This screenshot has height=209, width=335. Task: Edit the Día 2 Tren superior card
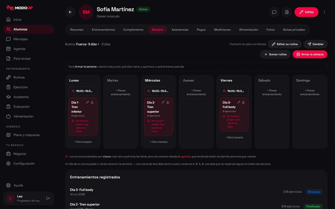coord(163,102)
